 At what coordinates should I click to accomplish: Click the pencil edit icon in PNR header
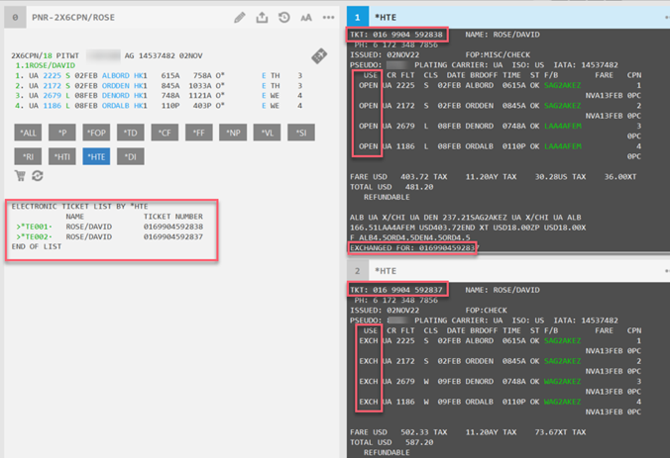coord(240,18)
